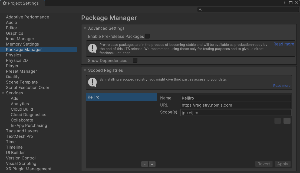Maximize the Project Settings window

(x=291, y=3)
